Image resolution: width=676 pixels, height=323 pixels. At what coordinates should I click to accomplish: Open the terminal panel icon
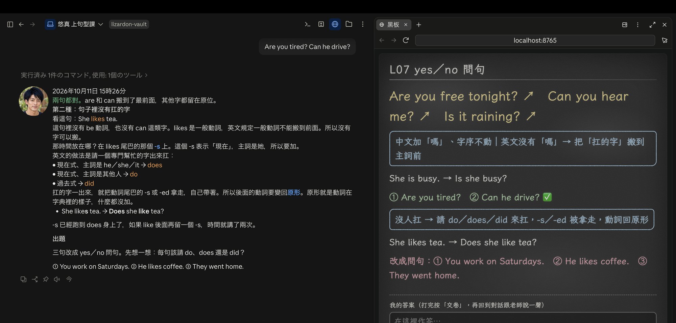pyautogui.click(x=307, y=24)
